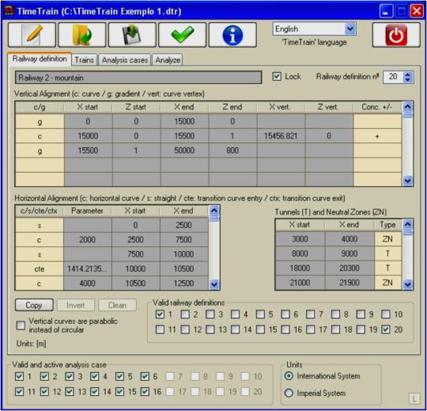This screenshot has width=427, height=411.
Task: Click the Conc. '+' cell in curve row
Action: (x=377, y=136)
